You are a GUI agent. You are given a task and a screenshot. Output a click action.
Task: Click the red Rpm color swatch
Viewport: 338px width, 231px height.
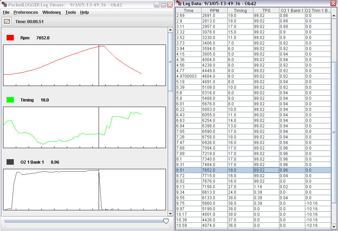(10, 38)
